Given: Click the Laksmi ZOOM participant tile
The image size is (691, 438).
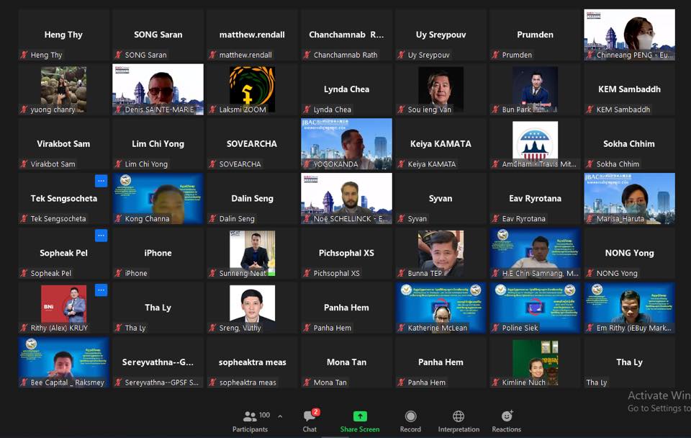Looking at the screenshot, I should (x=252, y=89).
